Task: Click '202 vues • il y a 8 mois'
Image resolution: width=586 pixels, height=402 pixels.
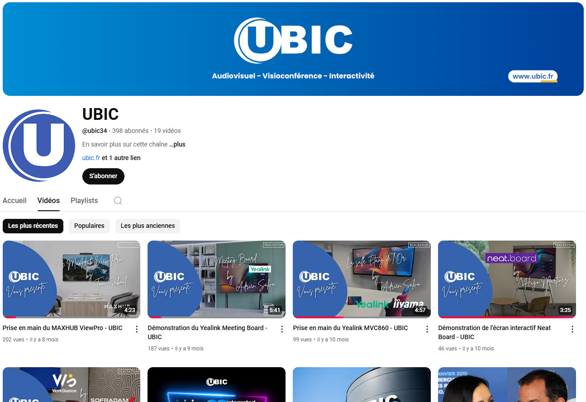Action: point(30,340)
